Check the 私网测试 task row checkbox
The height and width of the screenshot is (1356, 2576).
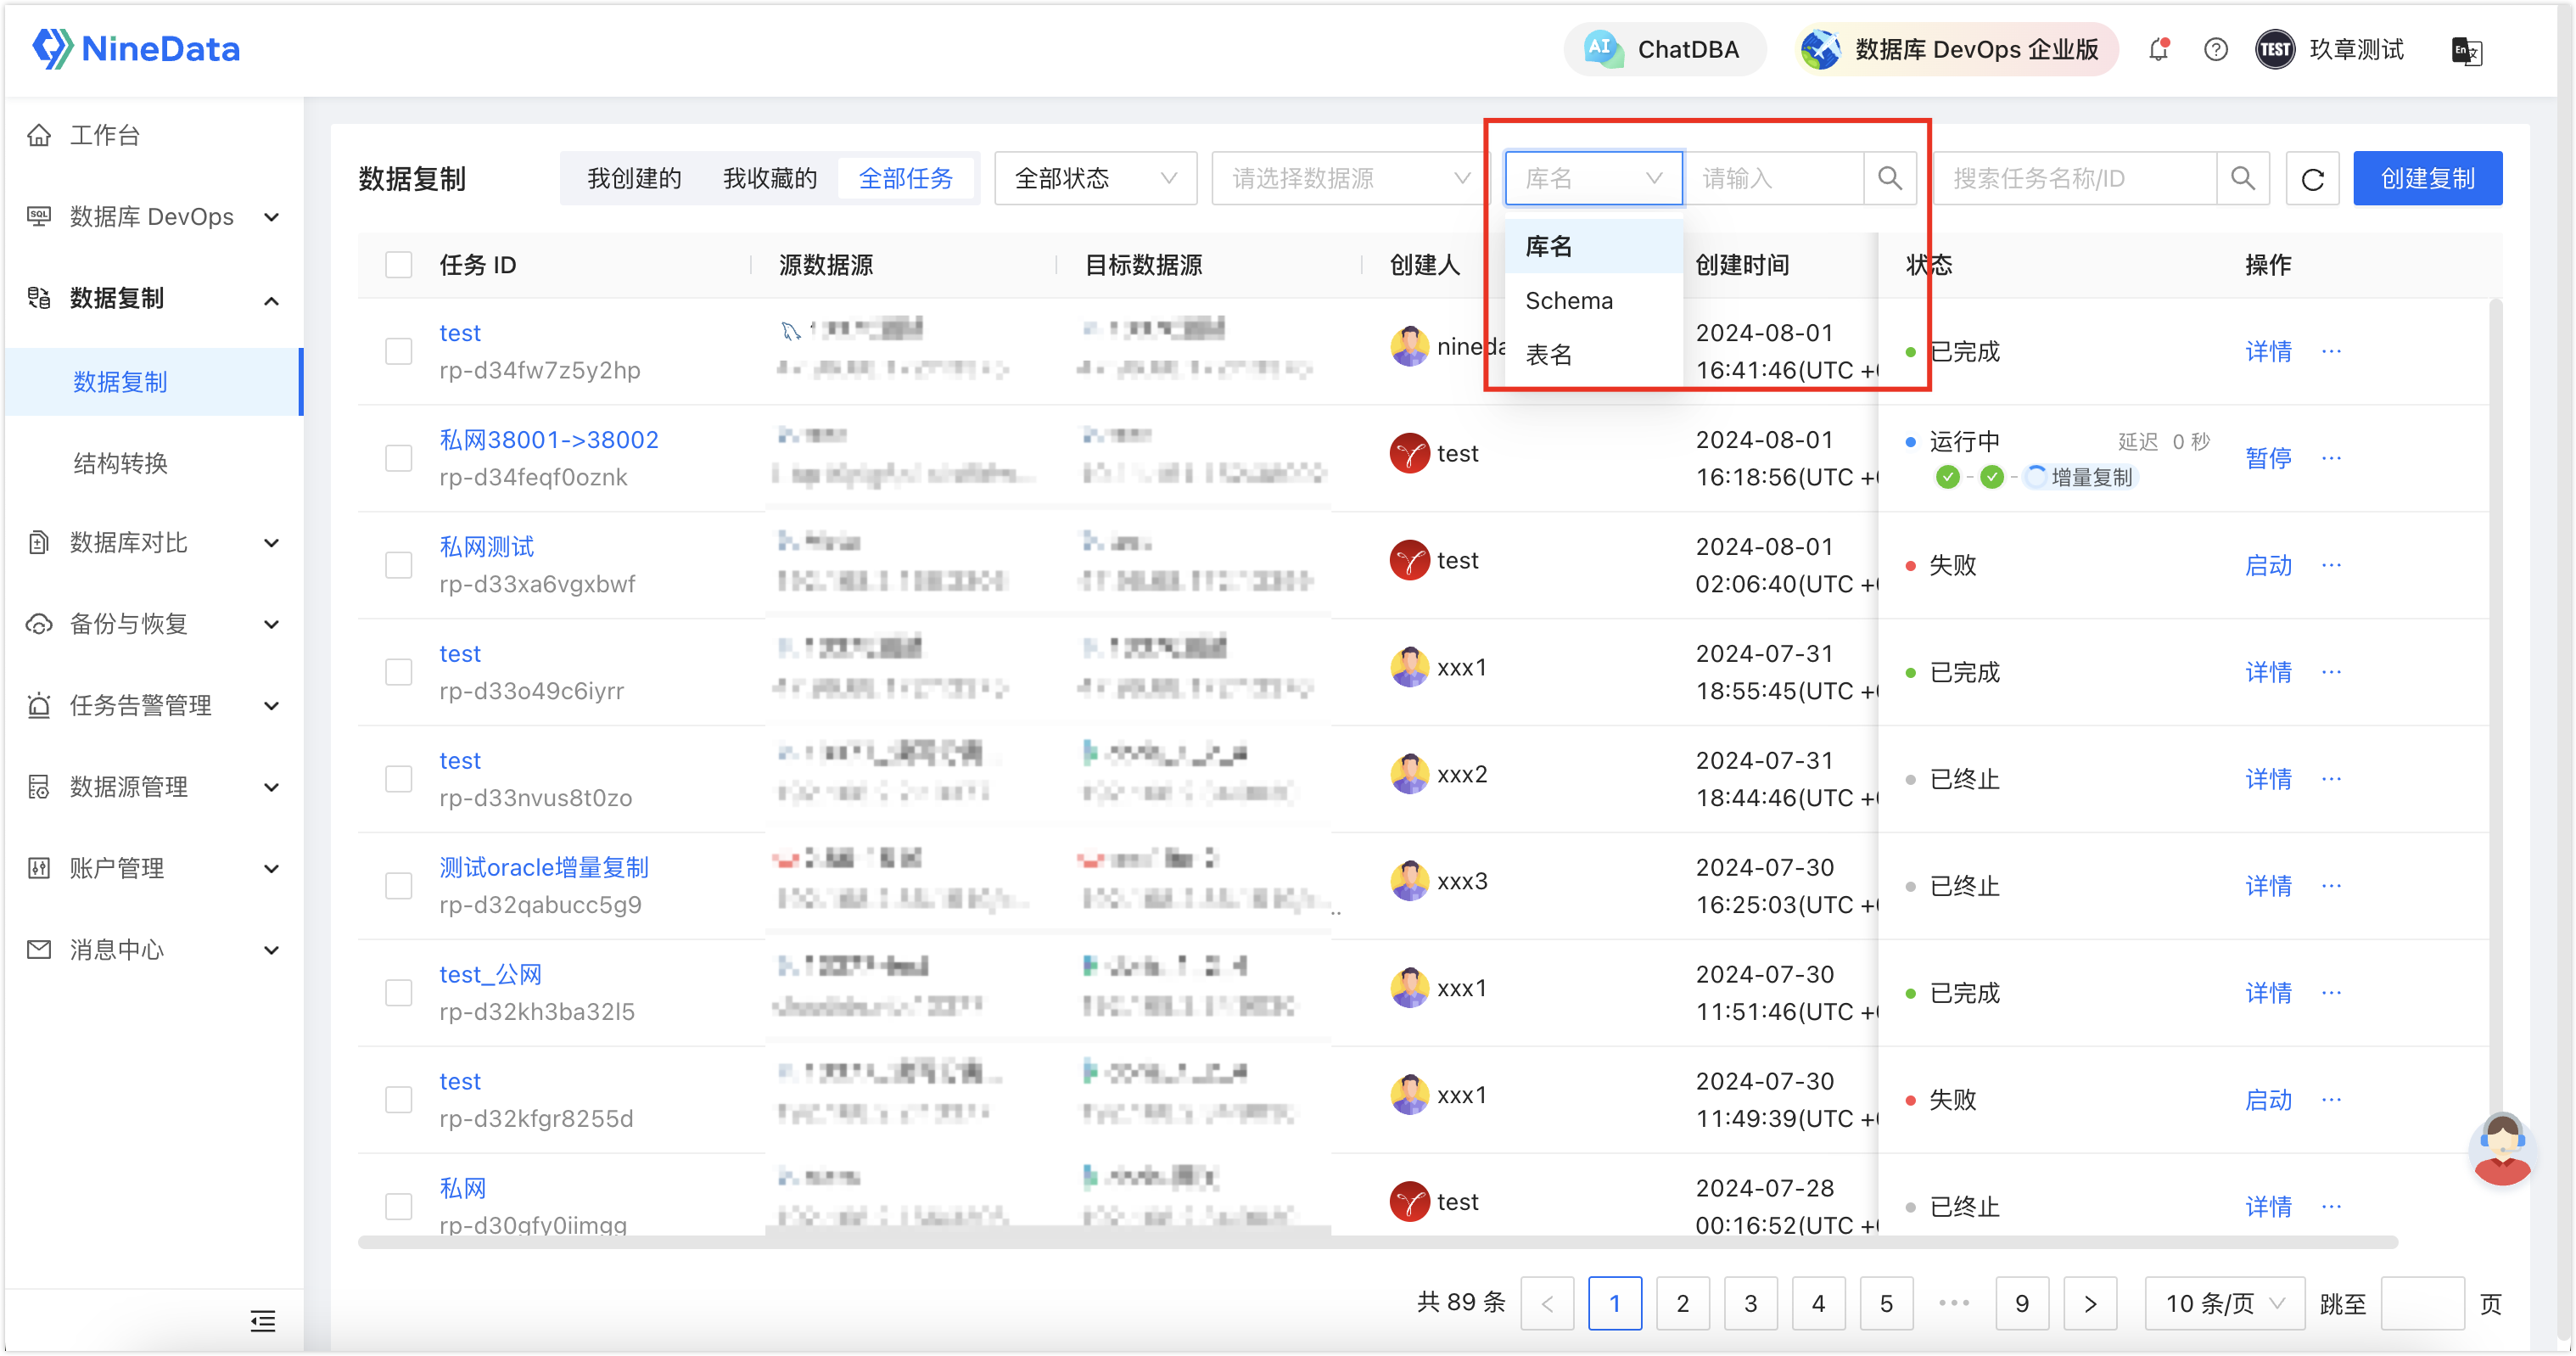[399, 564]
